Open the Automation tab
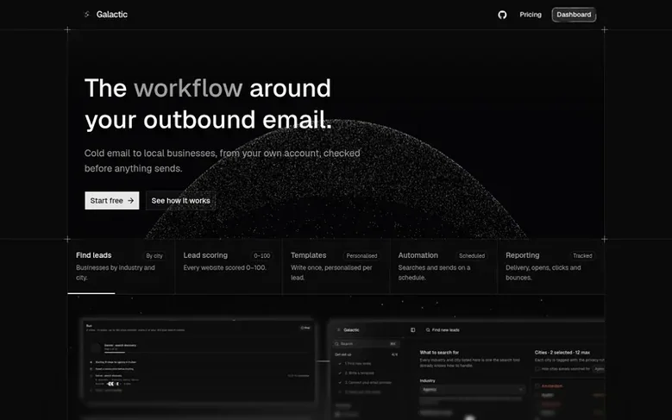 [443, 266]
